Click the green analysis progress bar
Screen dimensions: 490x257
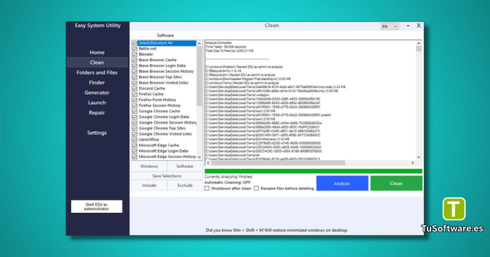click(x=314, y=171)
